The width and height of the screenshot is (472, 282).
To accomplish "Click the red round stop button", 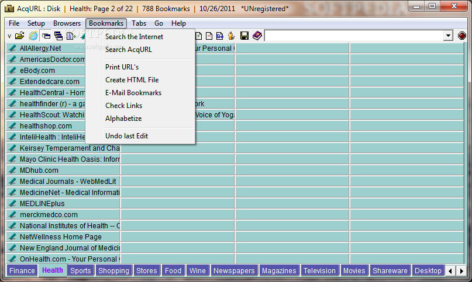I will [x=462, y=36].
